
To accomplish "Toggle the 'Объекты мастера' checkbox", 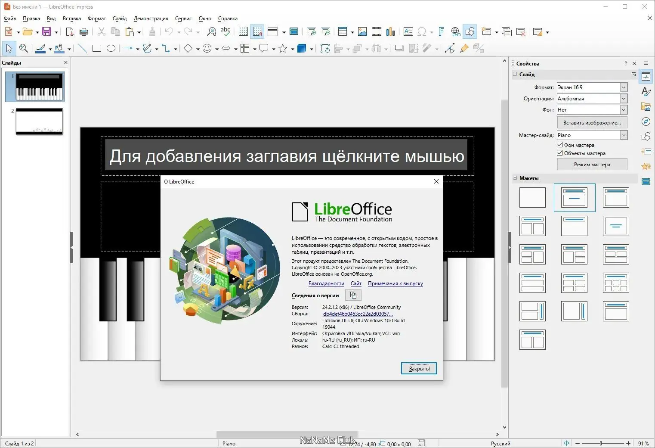I will [560, 153].
